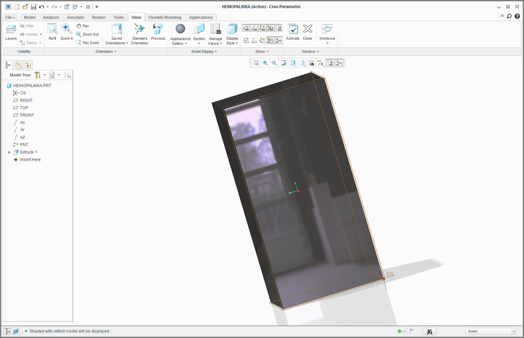Save the model using diskette icon
Viewport: 524px width, 338px height.
pyautogui.click(x=34, y=7)
